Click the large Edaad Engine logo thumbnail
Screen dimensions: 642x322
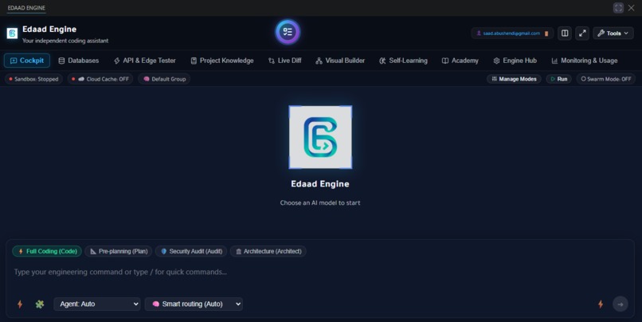[x=320, y=137]
